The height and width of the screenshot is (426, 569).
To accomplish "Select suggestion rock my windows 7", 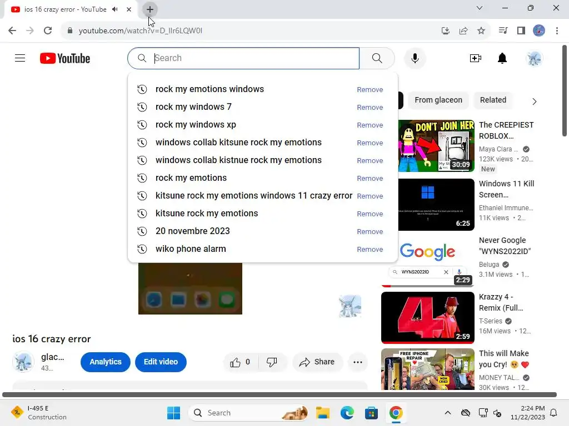I will [263, 107].
